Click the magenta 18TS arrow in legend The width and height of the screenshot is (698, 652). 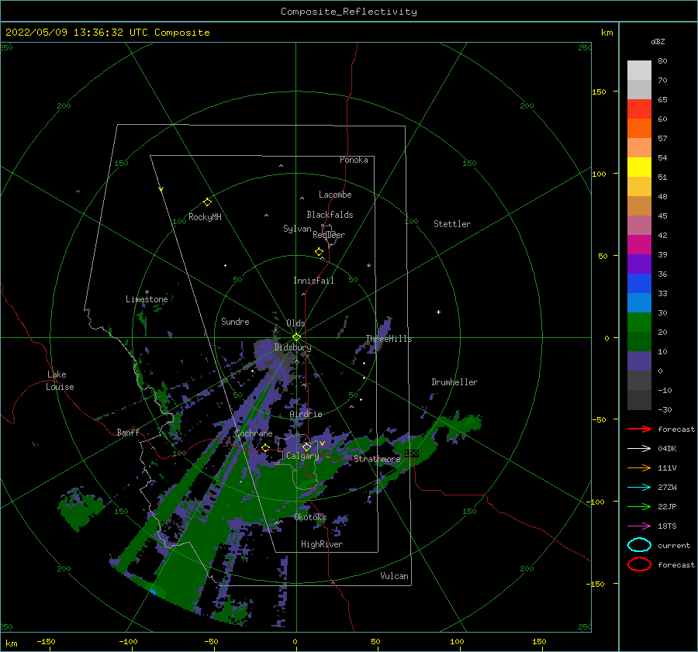click(639, 526)
